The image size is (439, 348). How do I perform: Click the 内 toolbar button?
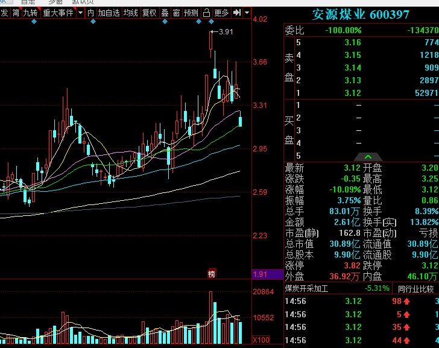(90, 13)
